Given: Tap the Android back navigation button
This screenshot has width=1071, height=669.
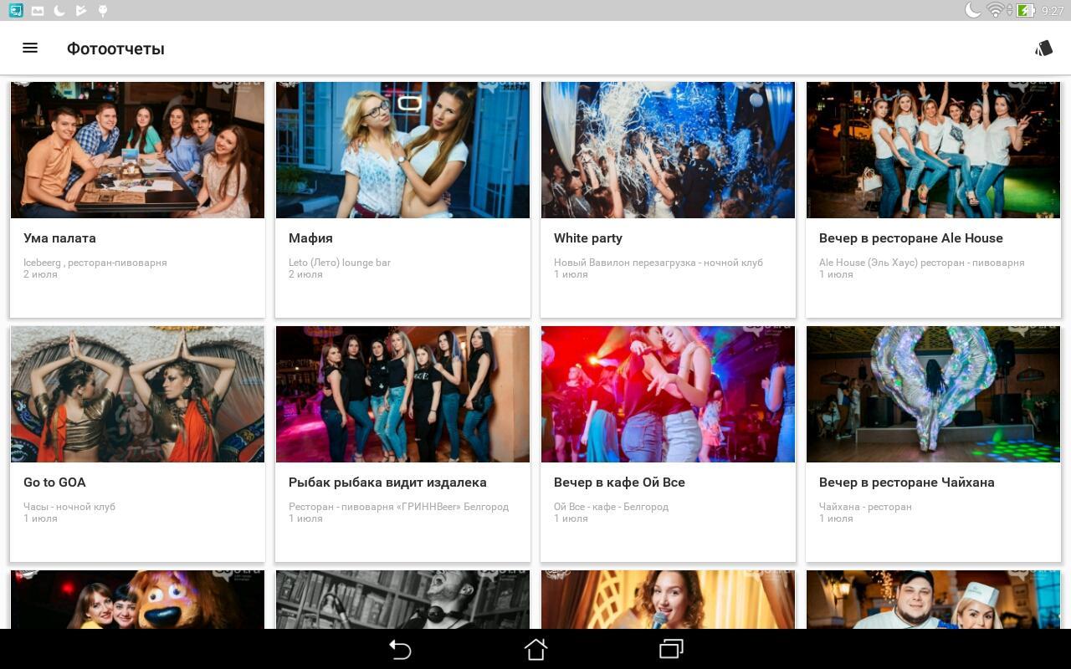Looking at the screenshot, I should pyautogui.click(x=400, y=649).
